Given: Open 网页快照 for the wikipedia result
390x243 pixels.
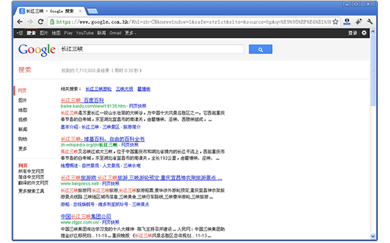Looking at the screenshot, I should coord(130,145).
